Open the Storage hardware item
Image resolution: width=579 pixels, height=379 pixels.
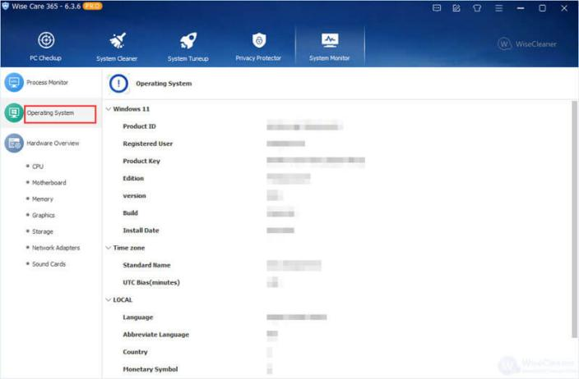pos(43,231)
